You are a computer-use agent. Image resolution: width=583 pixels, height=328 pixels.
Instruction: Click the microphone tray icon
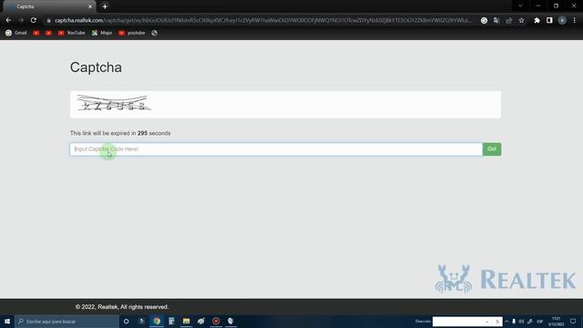coord(514,322)
